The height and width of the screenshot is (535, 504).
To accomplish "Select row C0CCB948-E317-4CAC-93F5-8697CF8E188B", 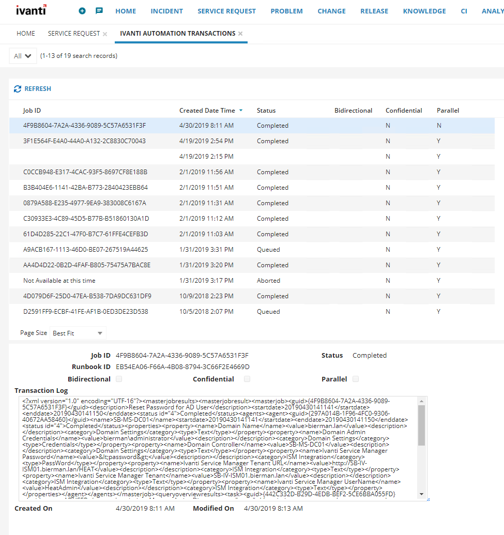I will click(x=252, y=172).
